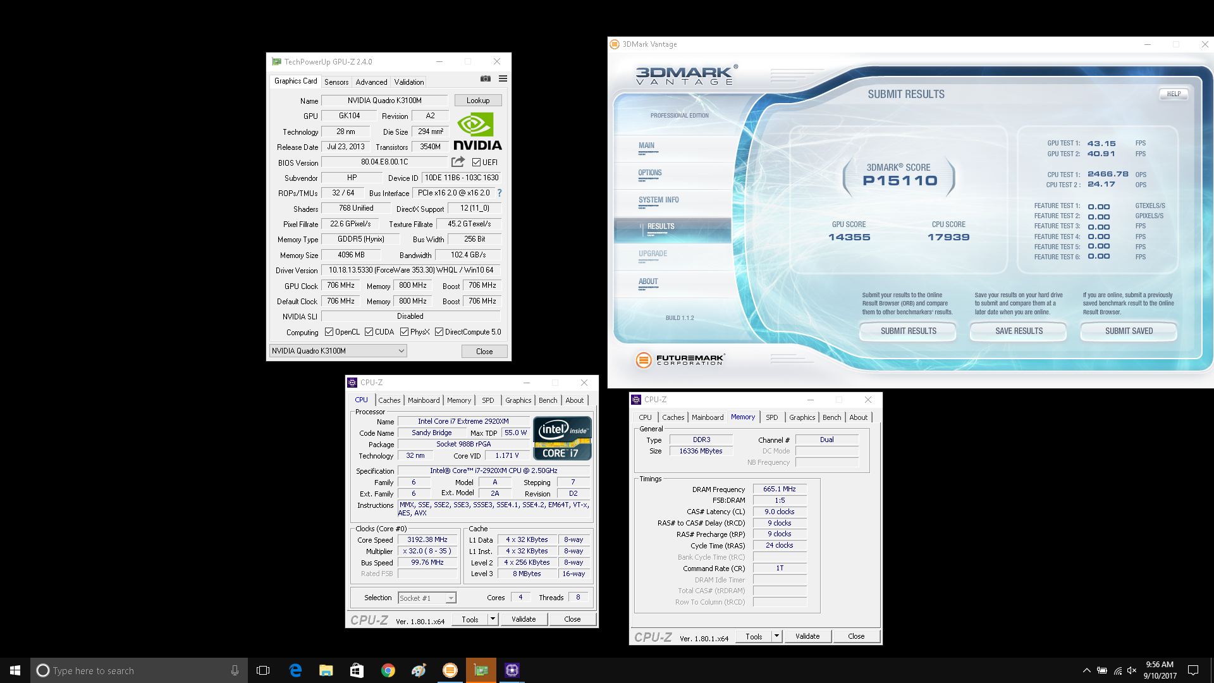This screenshot has height=683, width=1214.
Task: Open Mainboard tab in CPU-Z CPU window
Action: 424,400
